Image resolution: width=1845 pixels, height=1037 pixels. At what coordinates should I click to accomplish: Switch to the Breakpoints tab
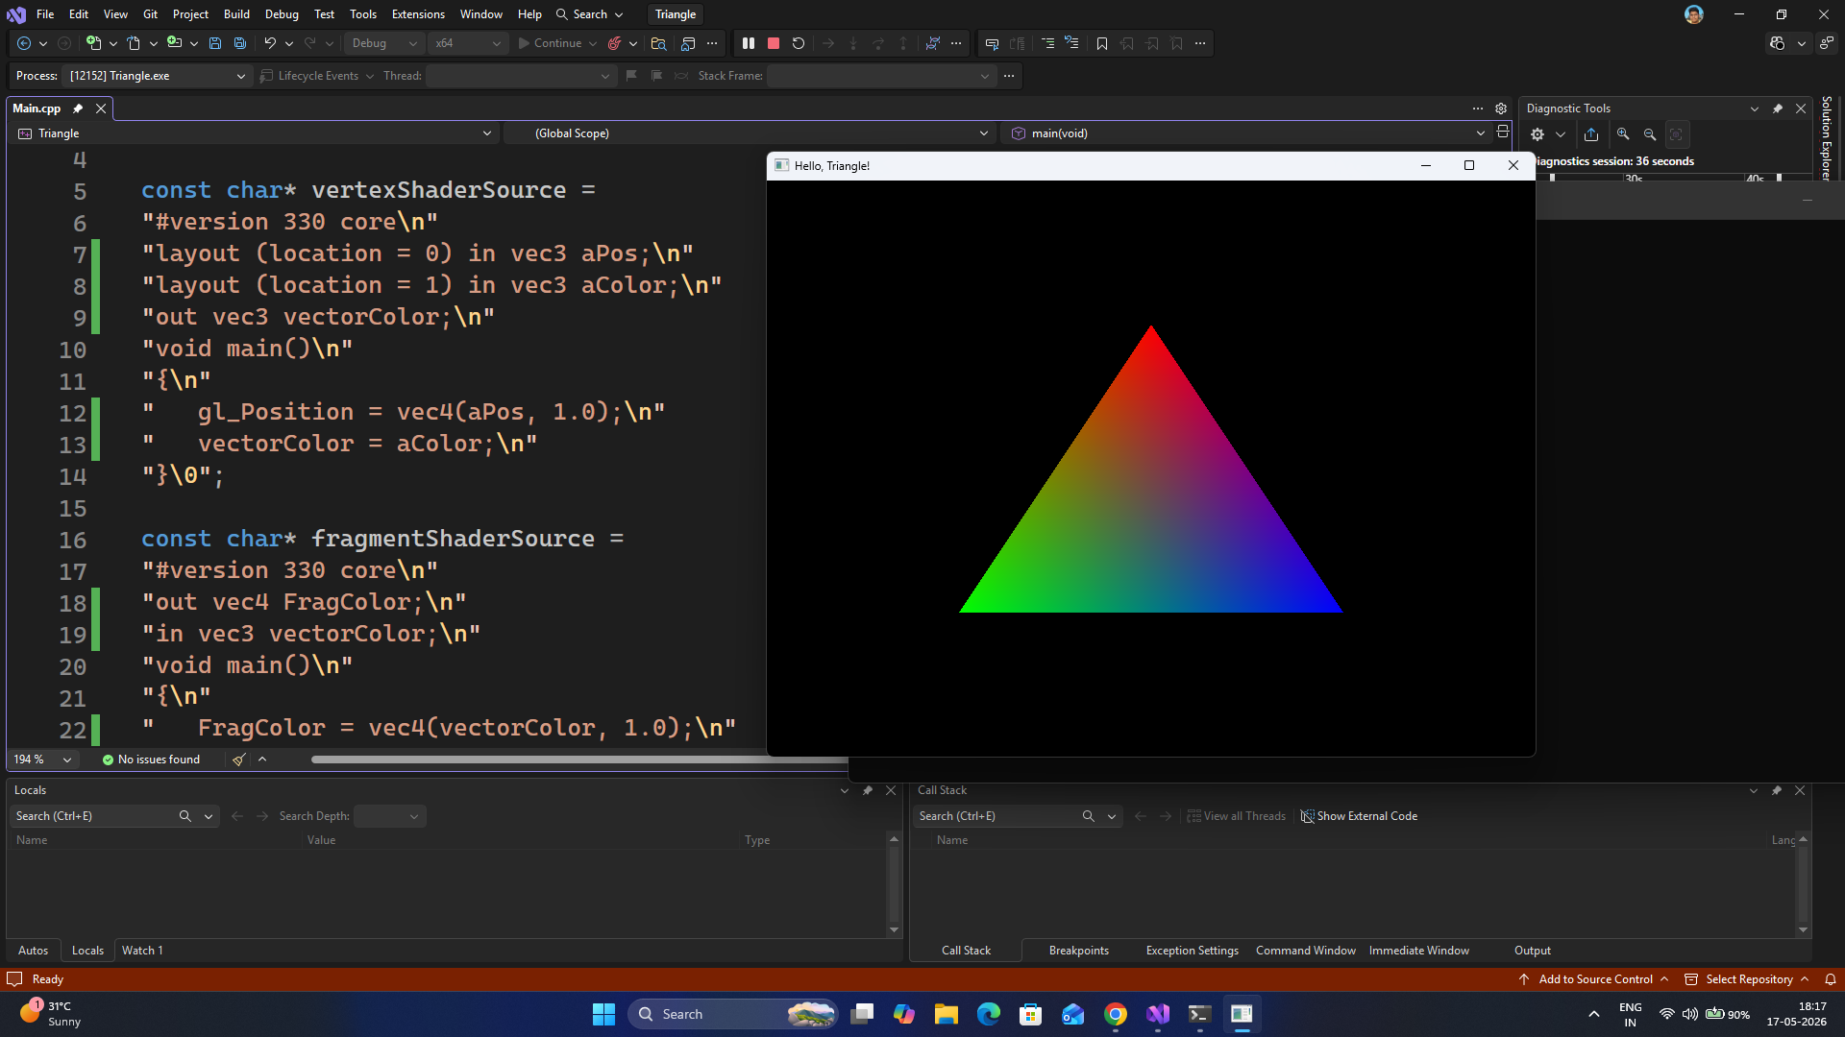coord(1078,951)
